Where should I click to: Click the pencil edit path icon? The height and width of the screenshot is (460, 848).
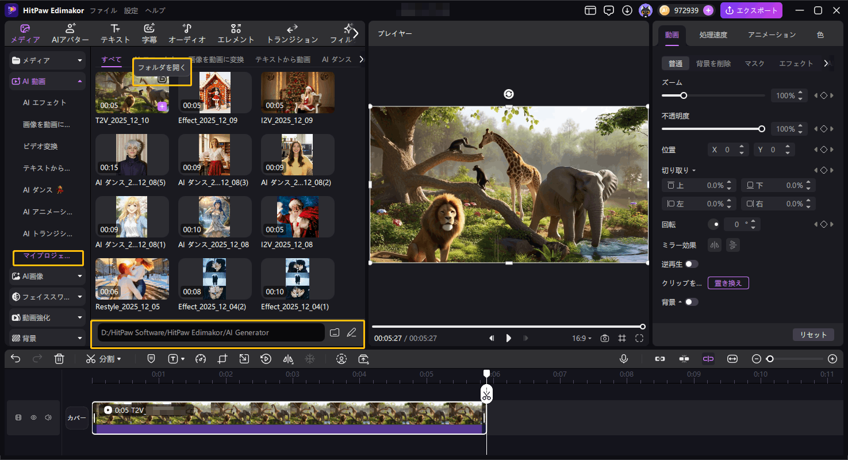352,332
